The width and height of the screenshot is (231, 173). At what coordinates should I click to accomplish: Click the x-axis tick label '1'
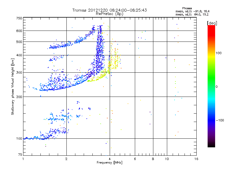[x=23, y=159]
